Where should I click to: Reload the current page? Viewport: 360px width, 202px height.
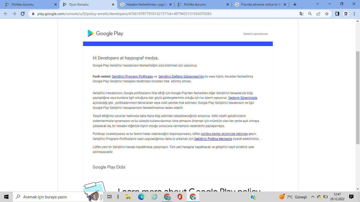(x=23, y=14)
